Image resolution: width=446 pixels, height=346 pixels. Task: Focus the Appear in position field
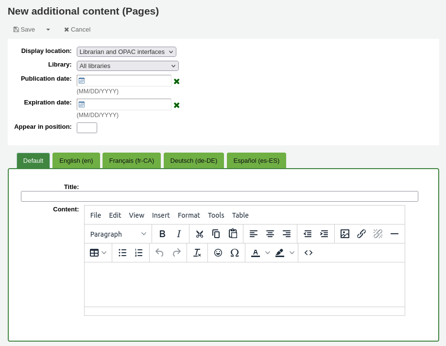[x=87, y=128]
